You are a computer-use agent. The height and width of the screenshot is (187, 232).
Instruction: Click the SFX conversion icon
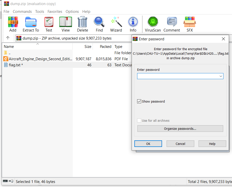(190, 22)
